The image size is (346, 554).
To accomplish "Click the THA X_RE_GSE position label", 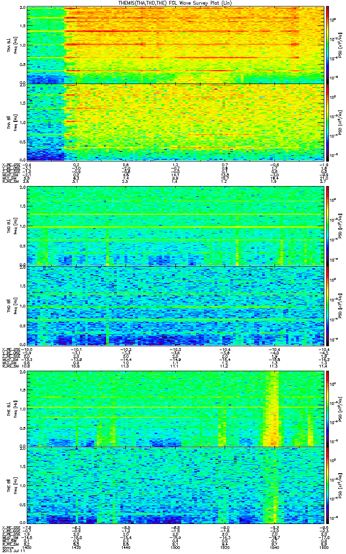I will pos(11,165).
